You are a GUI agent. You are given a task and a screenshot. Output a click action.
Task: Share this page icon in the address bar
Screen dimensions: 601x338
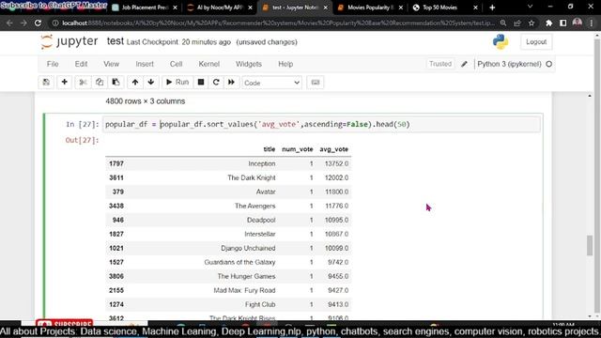coord(517,23)
